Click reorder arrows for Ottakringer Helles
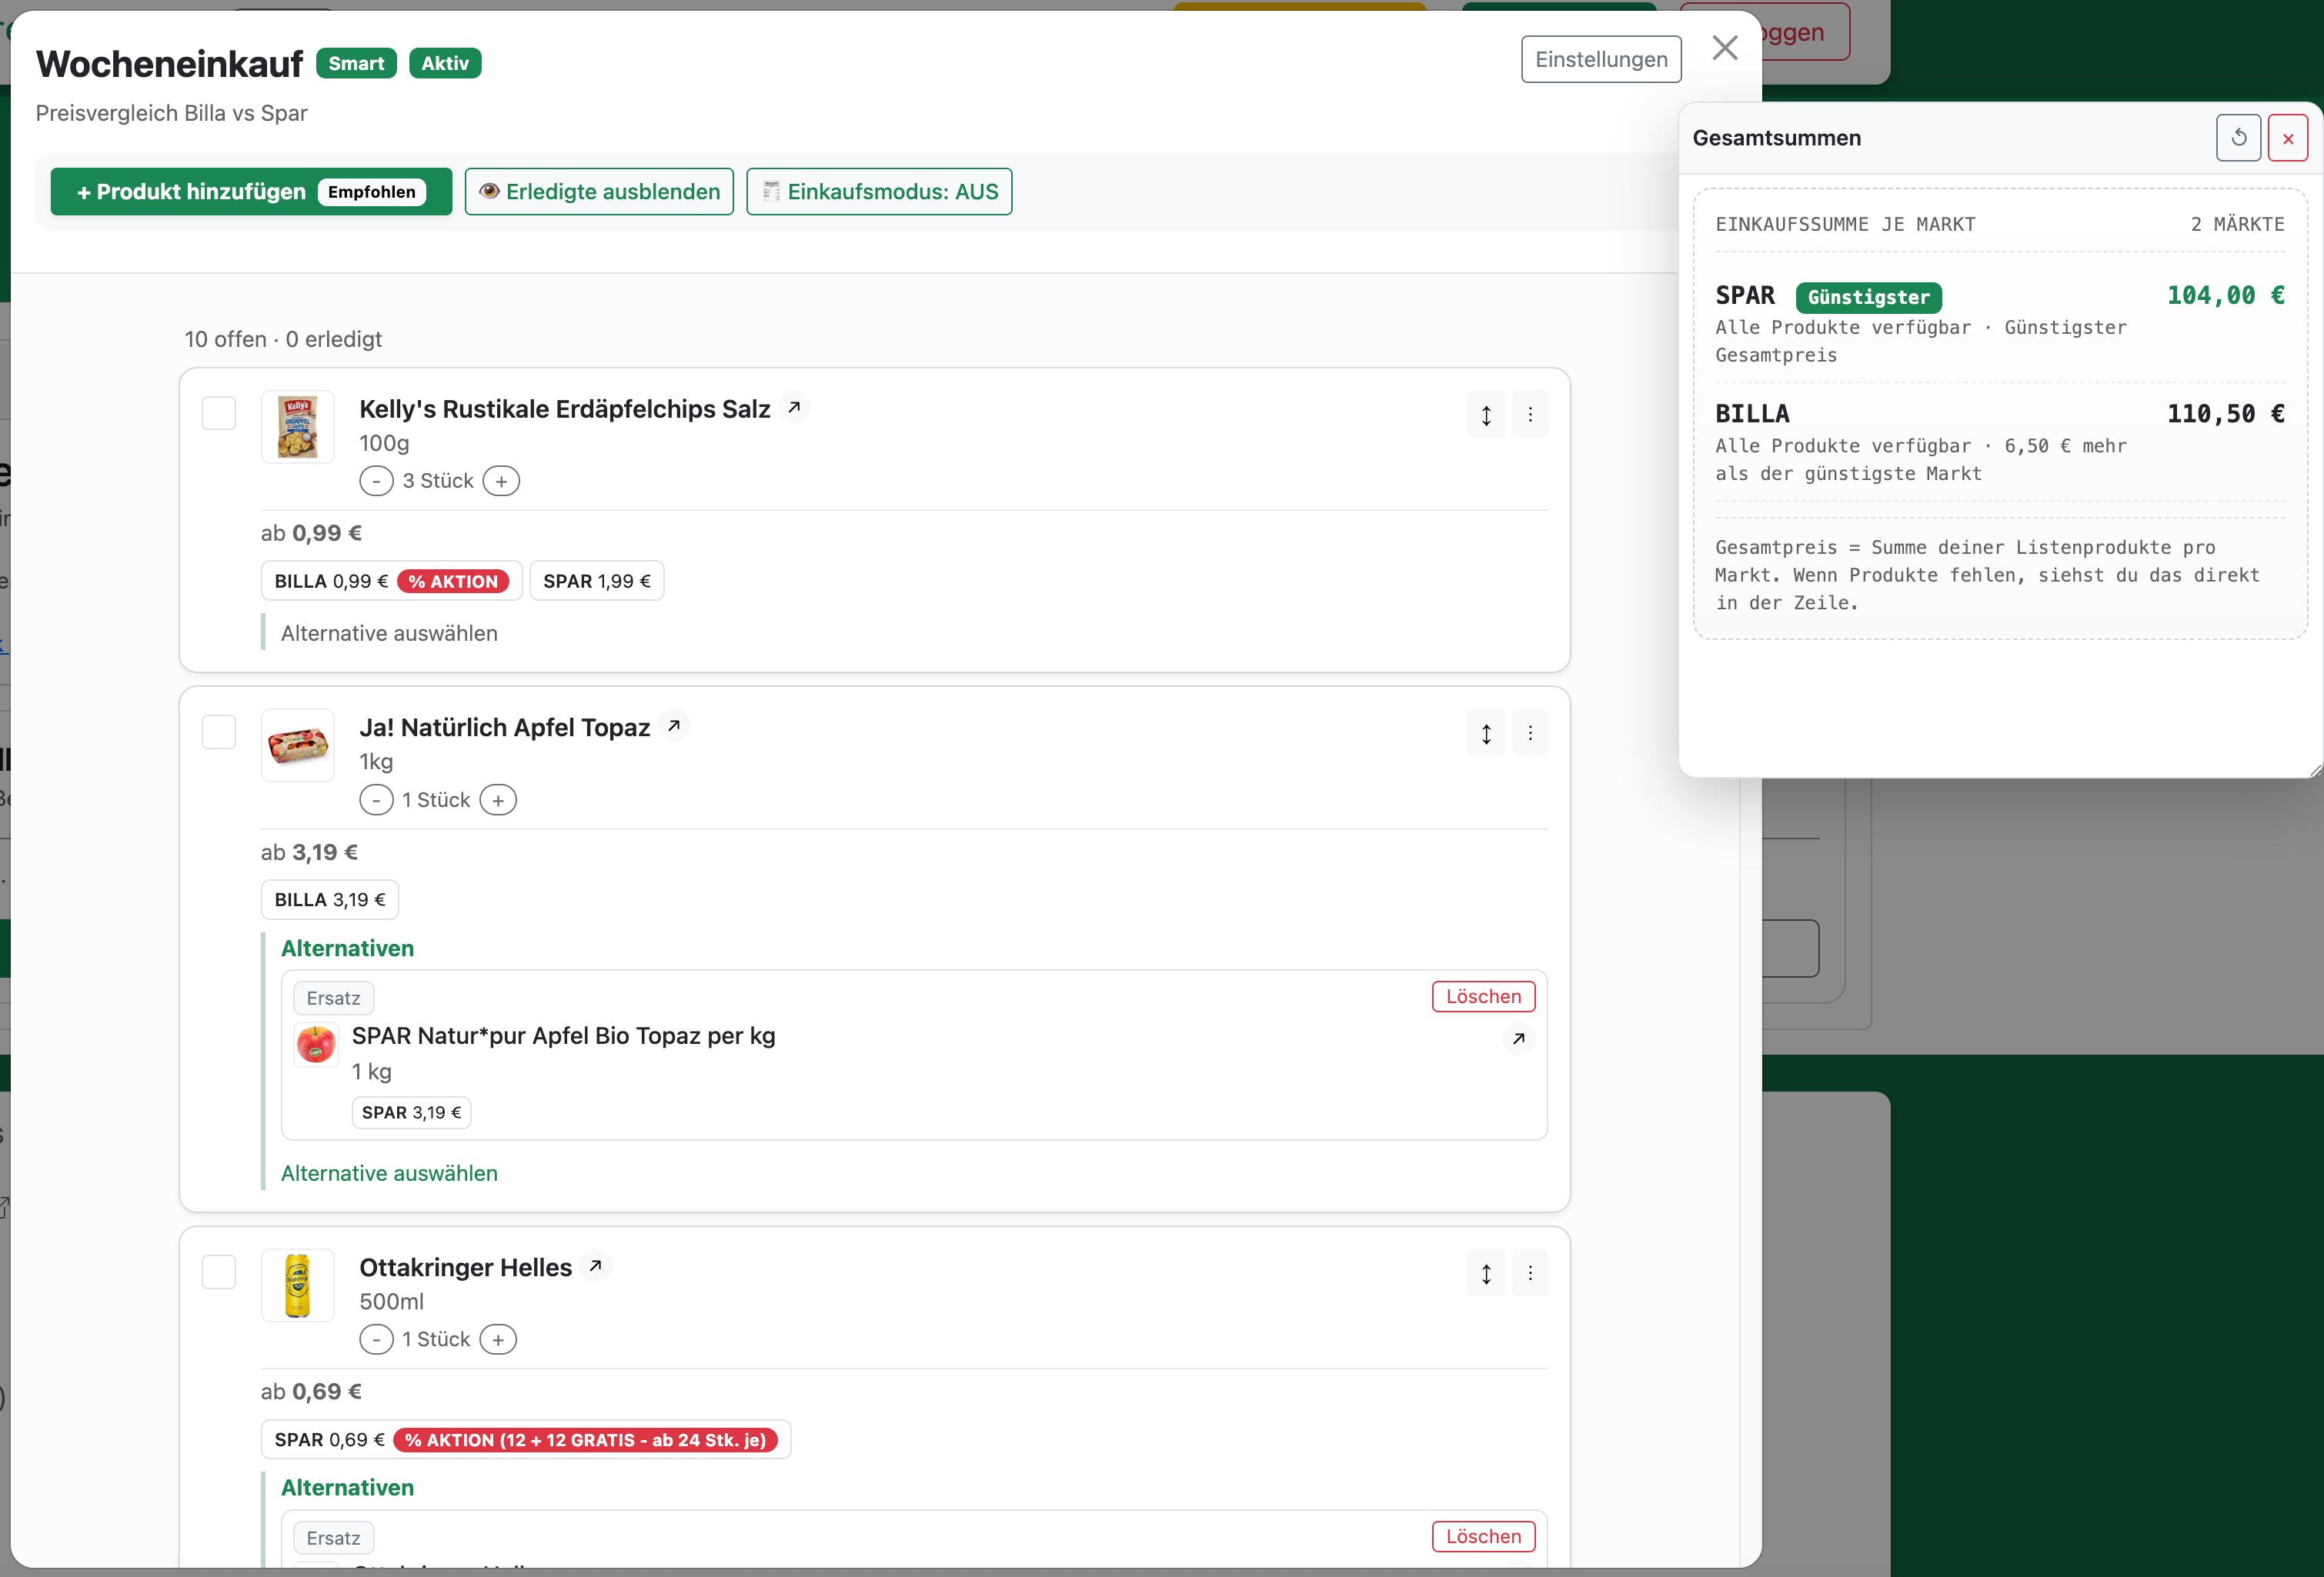The image size is (2324, 1577). tap(1486, 1273)
